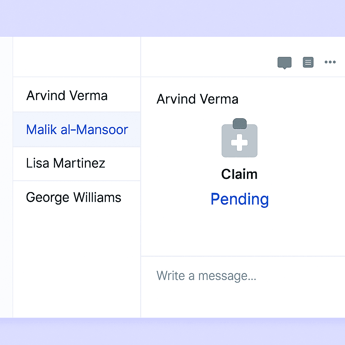Click blank header above contact list

click(x=76, y=57)
